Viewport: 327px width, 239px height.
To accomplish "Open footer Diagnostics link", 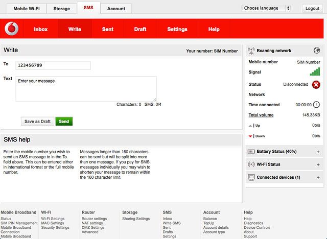I will [x=253, y=223].
